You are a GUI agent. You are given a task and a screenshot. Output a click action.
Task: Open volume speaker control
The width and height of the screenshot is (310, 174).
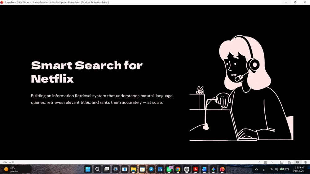(277, 169)
